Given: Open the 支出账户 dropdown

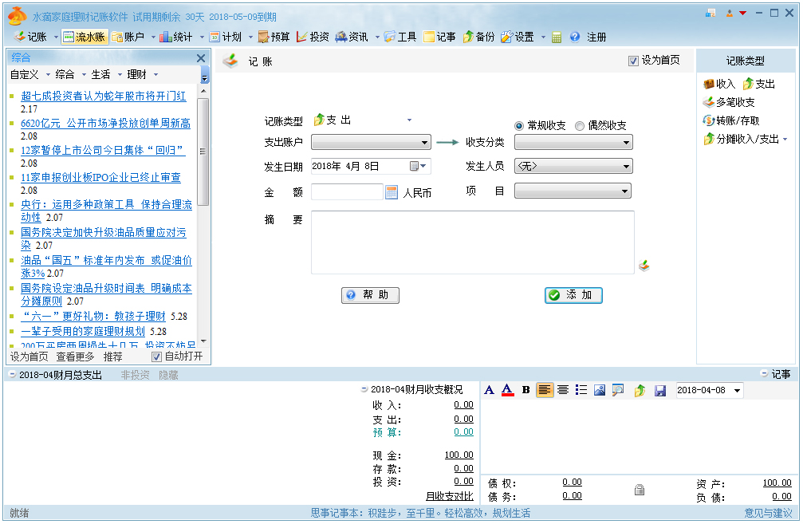Looking at the screenshot, I should pyautogui.click(x=372, y=142).
